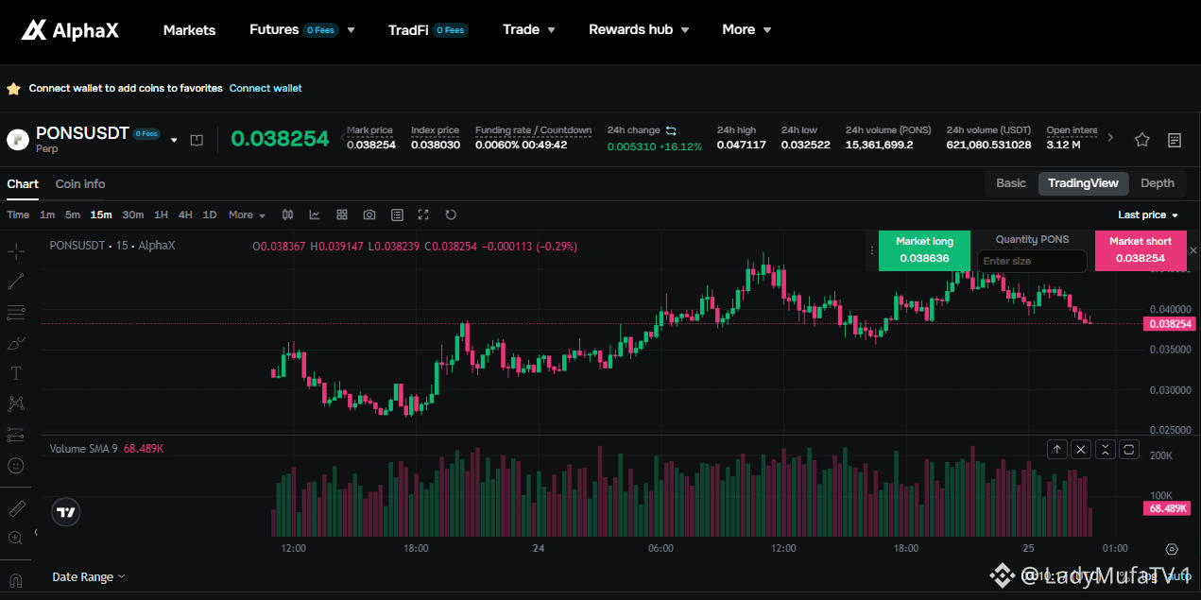This screenshot has height=600, width=1201.
Task: Reset the chart with refresh icon
Action: pos(451,214)
